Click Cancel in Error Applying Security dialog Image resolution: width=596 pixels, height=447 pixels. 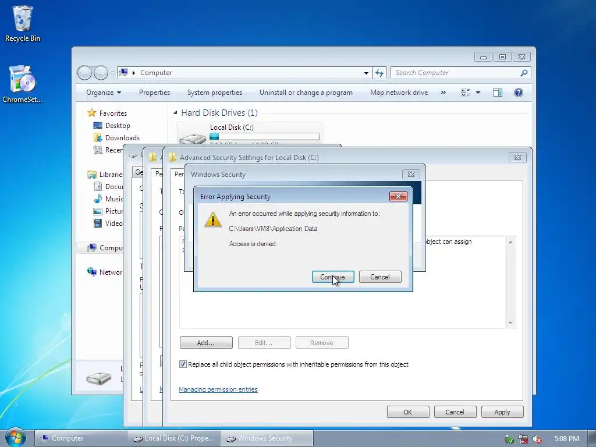tap(380, 276)
